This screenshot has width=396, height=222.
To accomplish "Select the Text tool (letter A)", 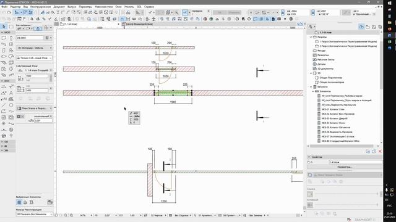I will 11,93.
